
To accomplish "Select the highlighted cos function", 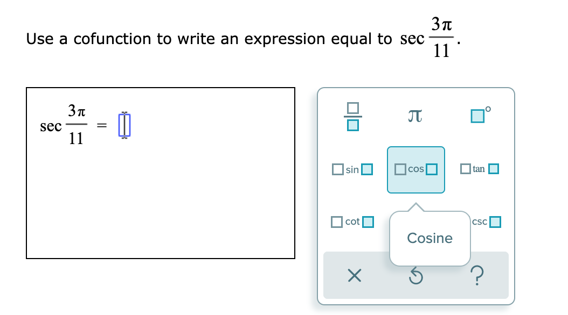I will (415, 169).
